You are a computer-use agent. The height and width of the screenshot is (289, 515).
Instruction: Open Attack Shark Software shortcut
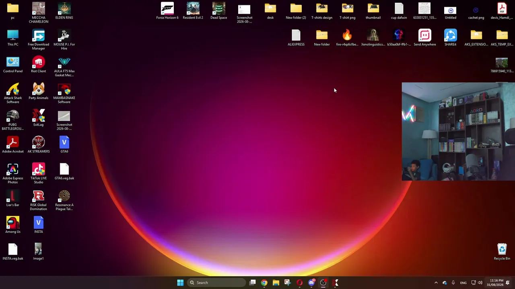[x=13, y=93]
